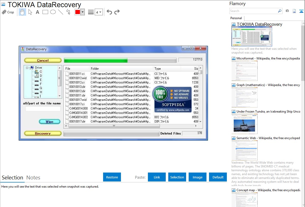Tick the checkbox for 00010012.ci
Screen dimensions: 305x207
click(x=67, y=82)
